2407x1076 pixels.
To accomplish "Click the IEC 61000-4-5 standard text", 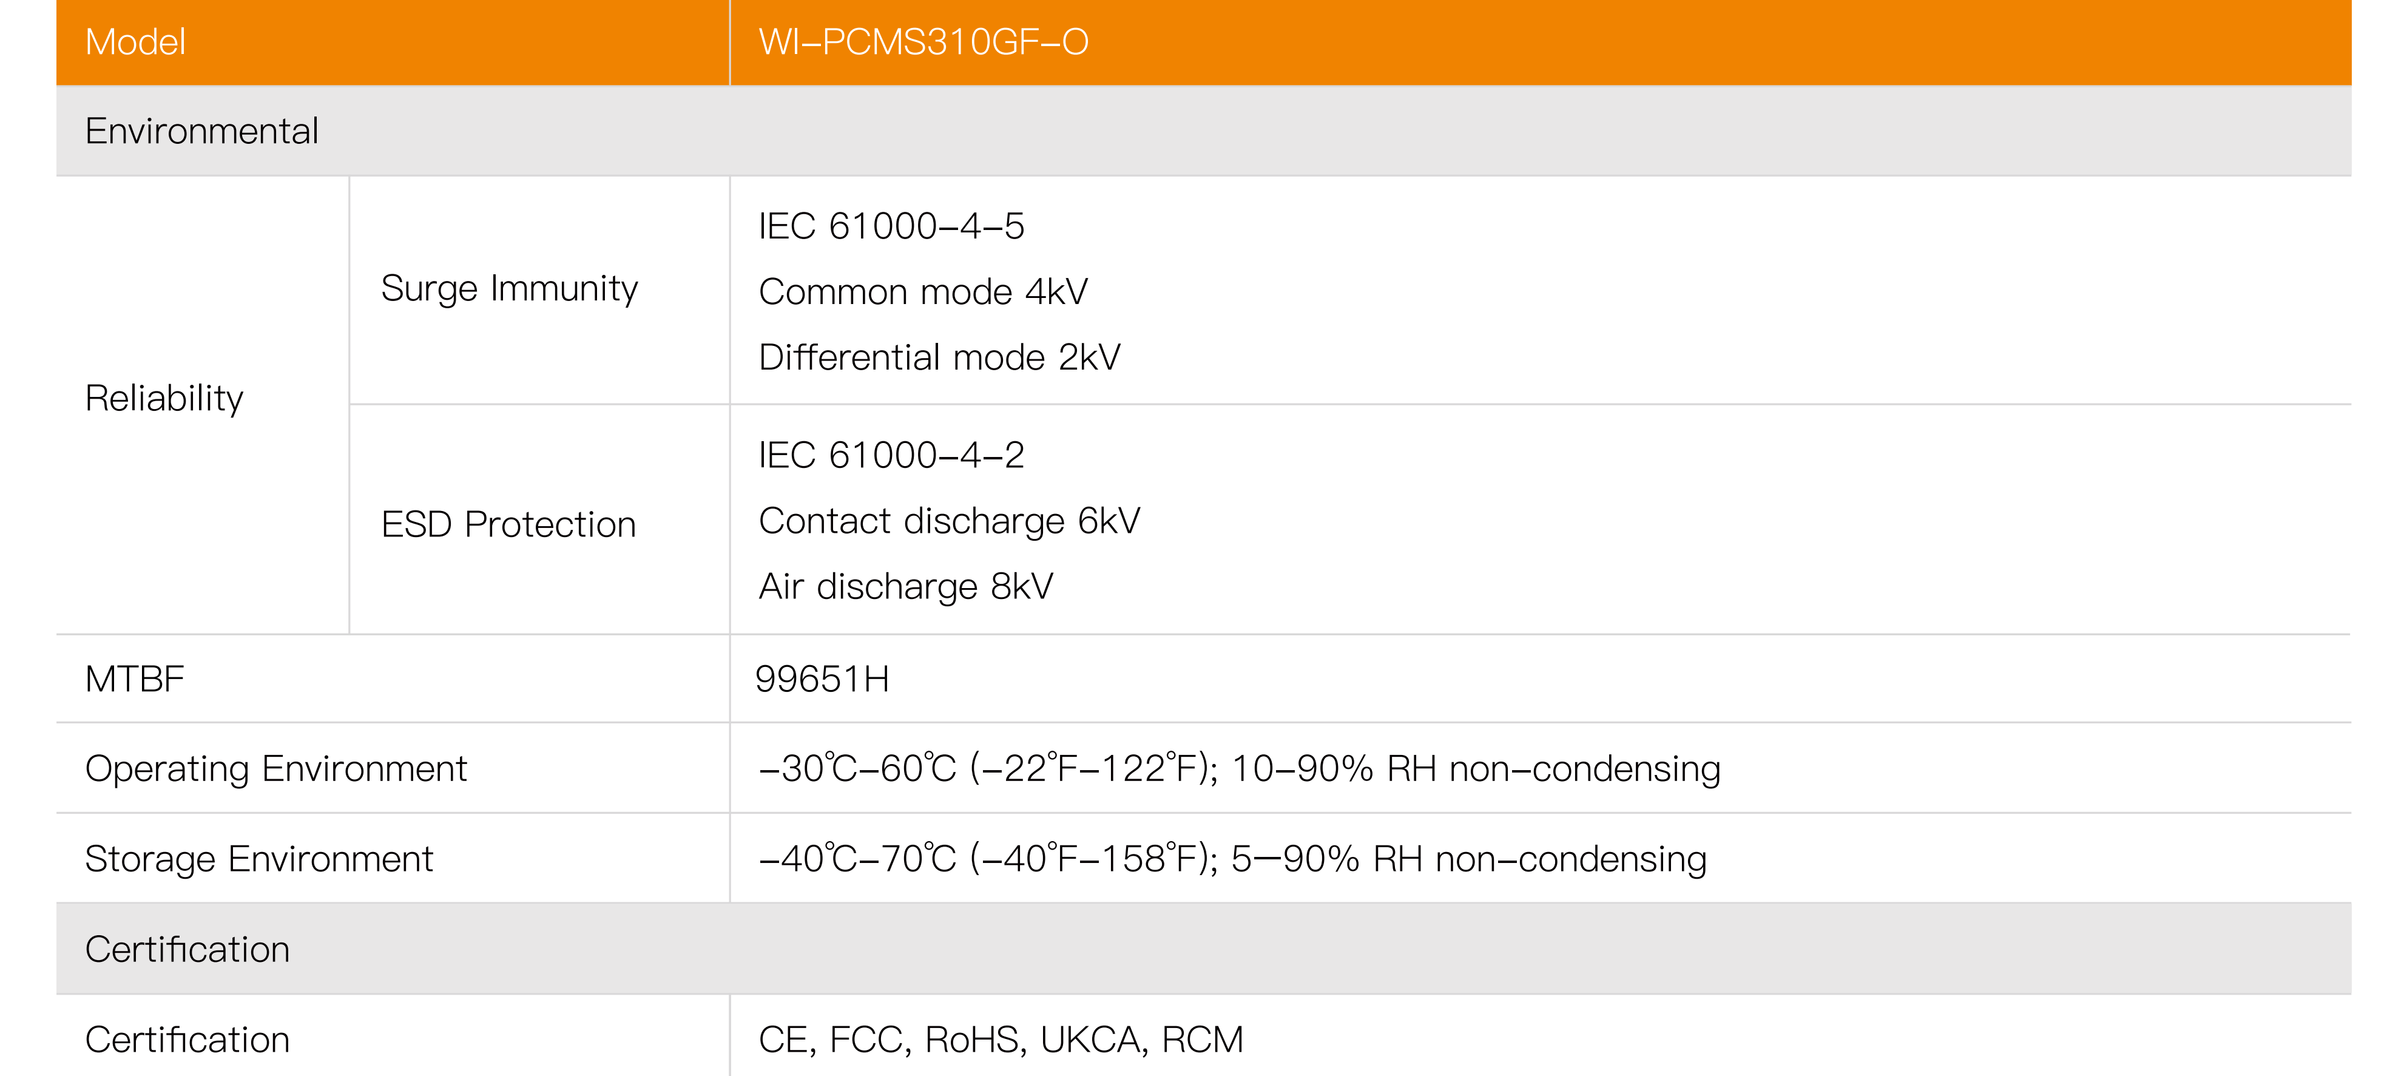I will (891, 226).
